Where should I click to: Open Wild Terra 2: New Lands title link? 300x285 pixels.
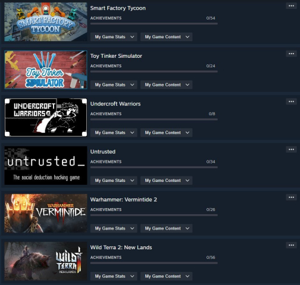[121, 247]
